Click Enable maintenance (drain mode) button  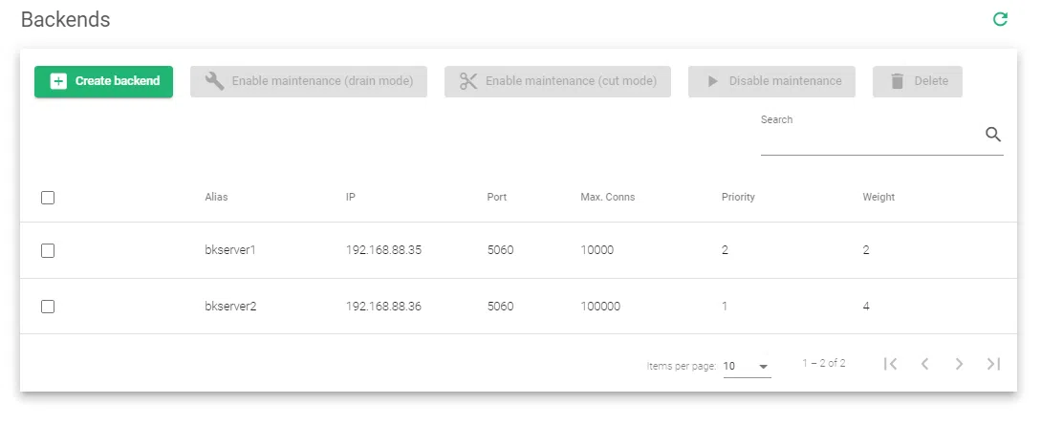tap(308, 81)
